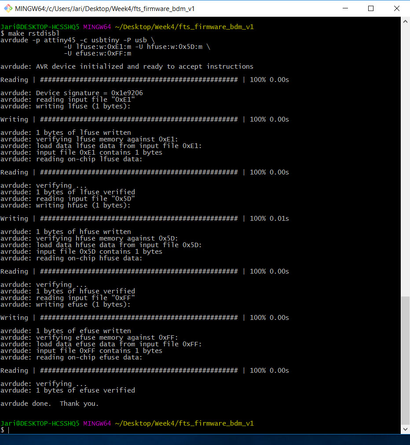Click the scrollbar up arrow
The width and height of the screenshot is (410, 445).
click(405, 22)
